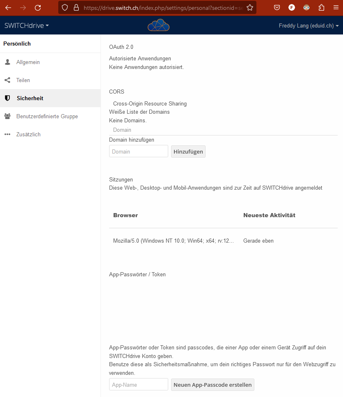
Task: Click the Mozilla/5.0 session row entry
Action: (x=173, y=241)
